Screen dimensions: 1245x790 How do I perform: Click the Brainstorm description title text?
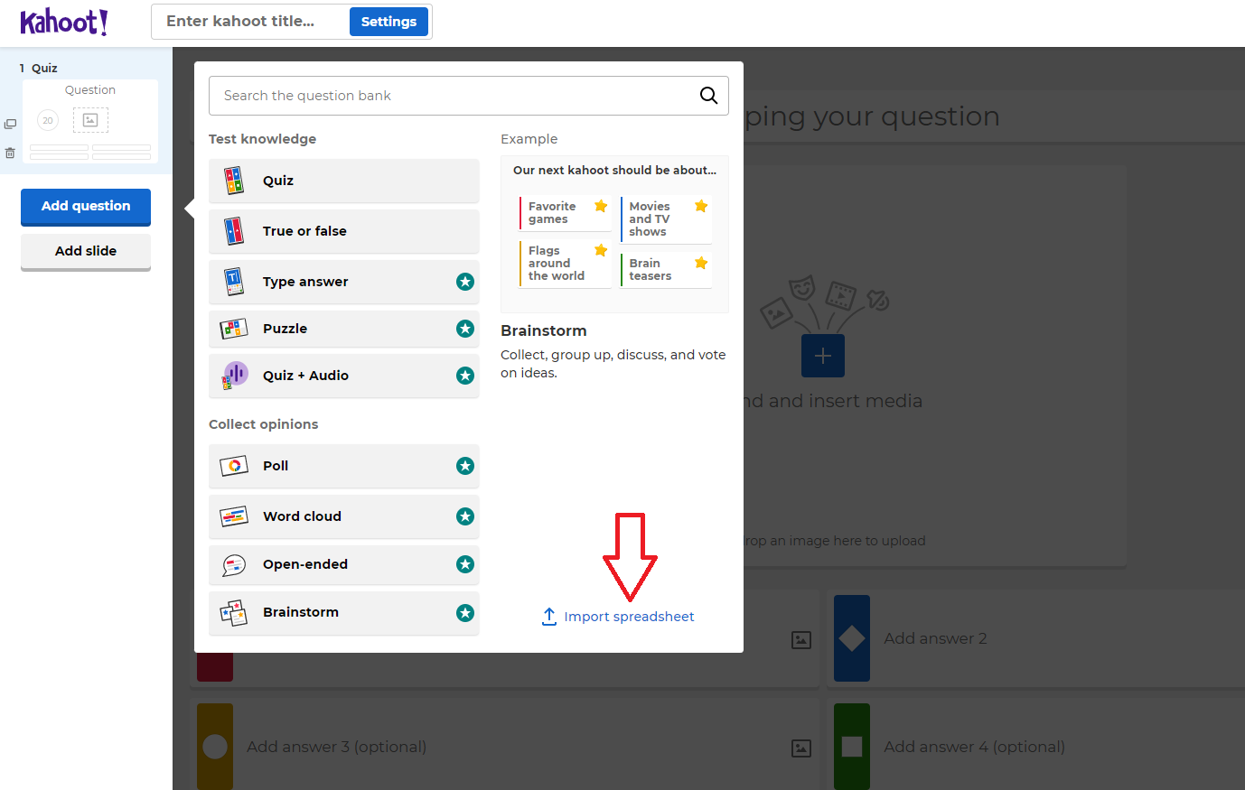pyautogui.click(x=544, y=330)
